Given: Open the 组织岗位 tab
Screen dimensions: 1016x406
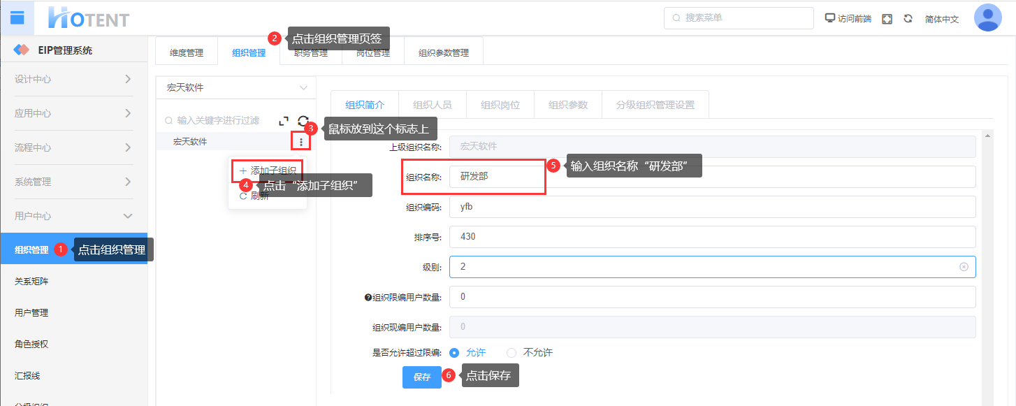Looking at the screenshot, I should [x=500, y=105].
